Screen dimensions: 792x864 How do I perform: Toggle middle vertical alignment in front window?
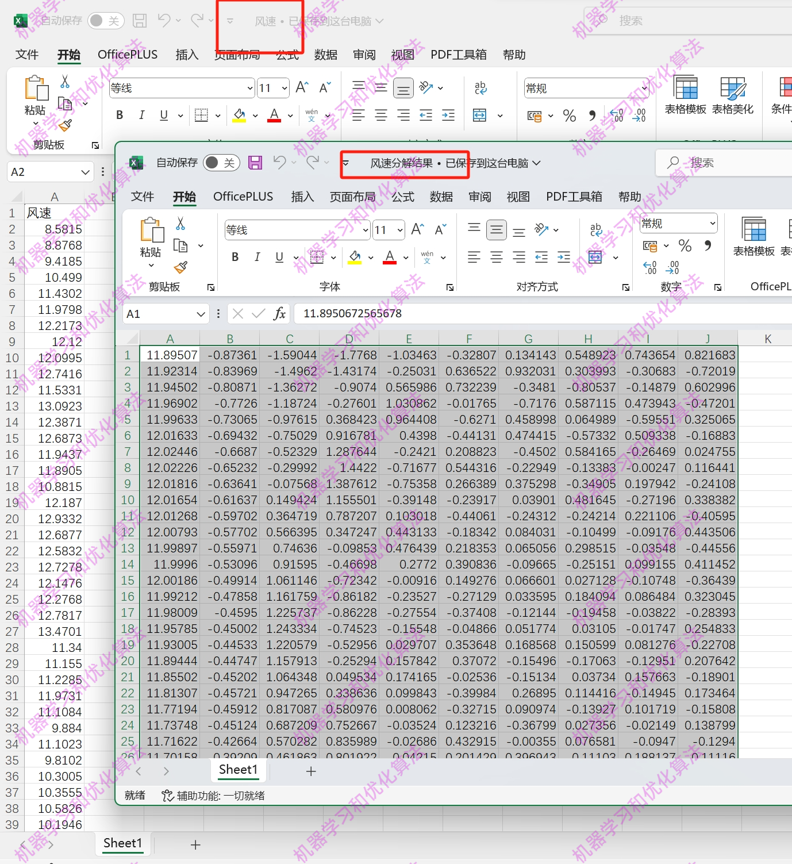(497, 230)
